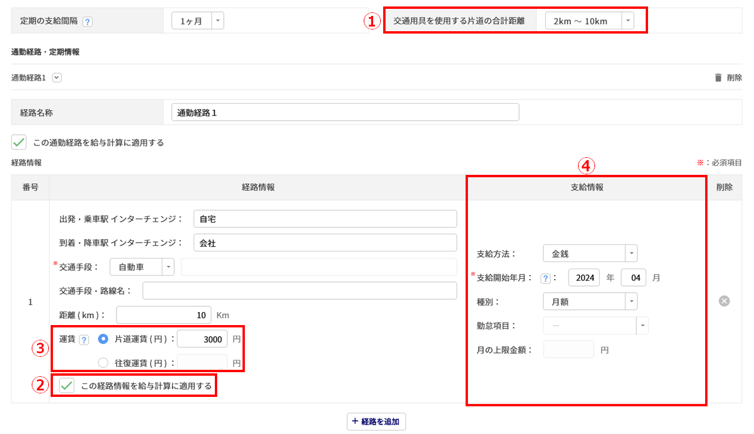The height and width of the screenshot is (434, 754).
Task: Click the help icon beside 定期の支給間隔
Action: tap(87, 22)
